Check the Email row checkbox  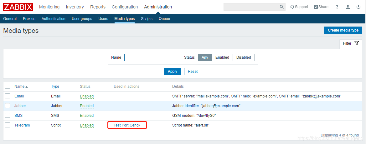[8, 96]
